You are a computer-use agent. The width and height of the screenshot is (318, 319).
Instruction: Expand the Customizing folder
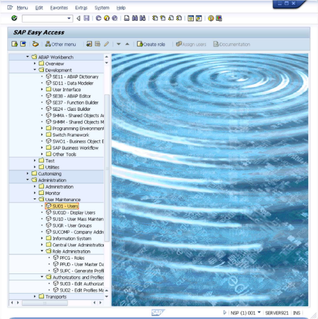[28, 173]
